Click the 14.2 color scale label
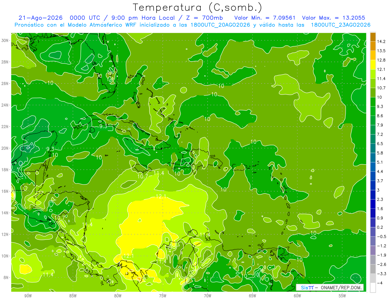The height and width of the screenshot is (300, 388). (x=381, y=41)
